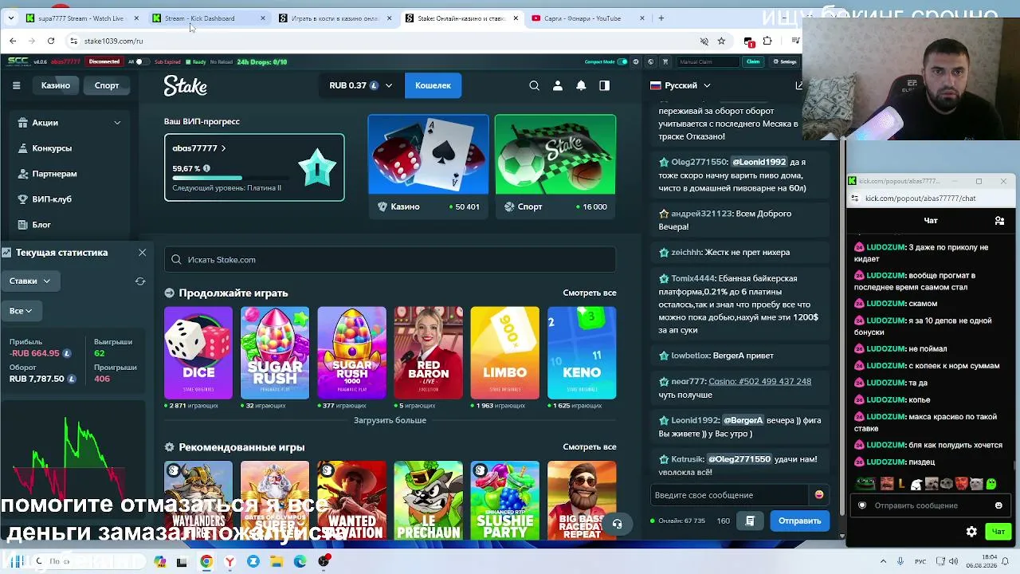
Task: Refresh the current statistics
Action: pos(140,281)
